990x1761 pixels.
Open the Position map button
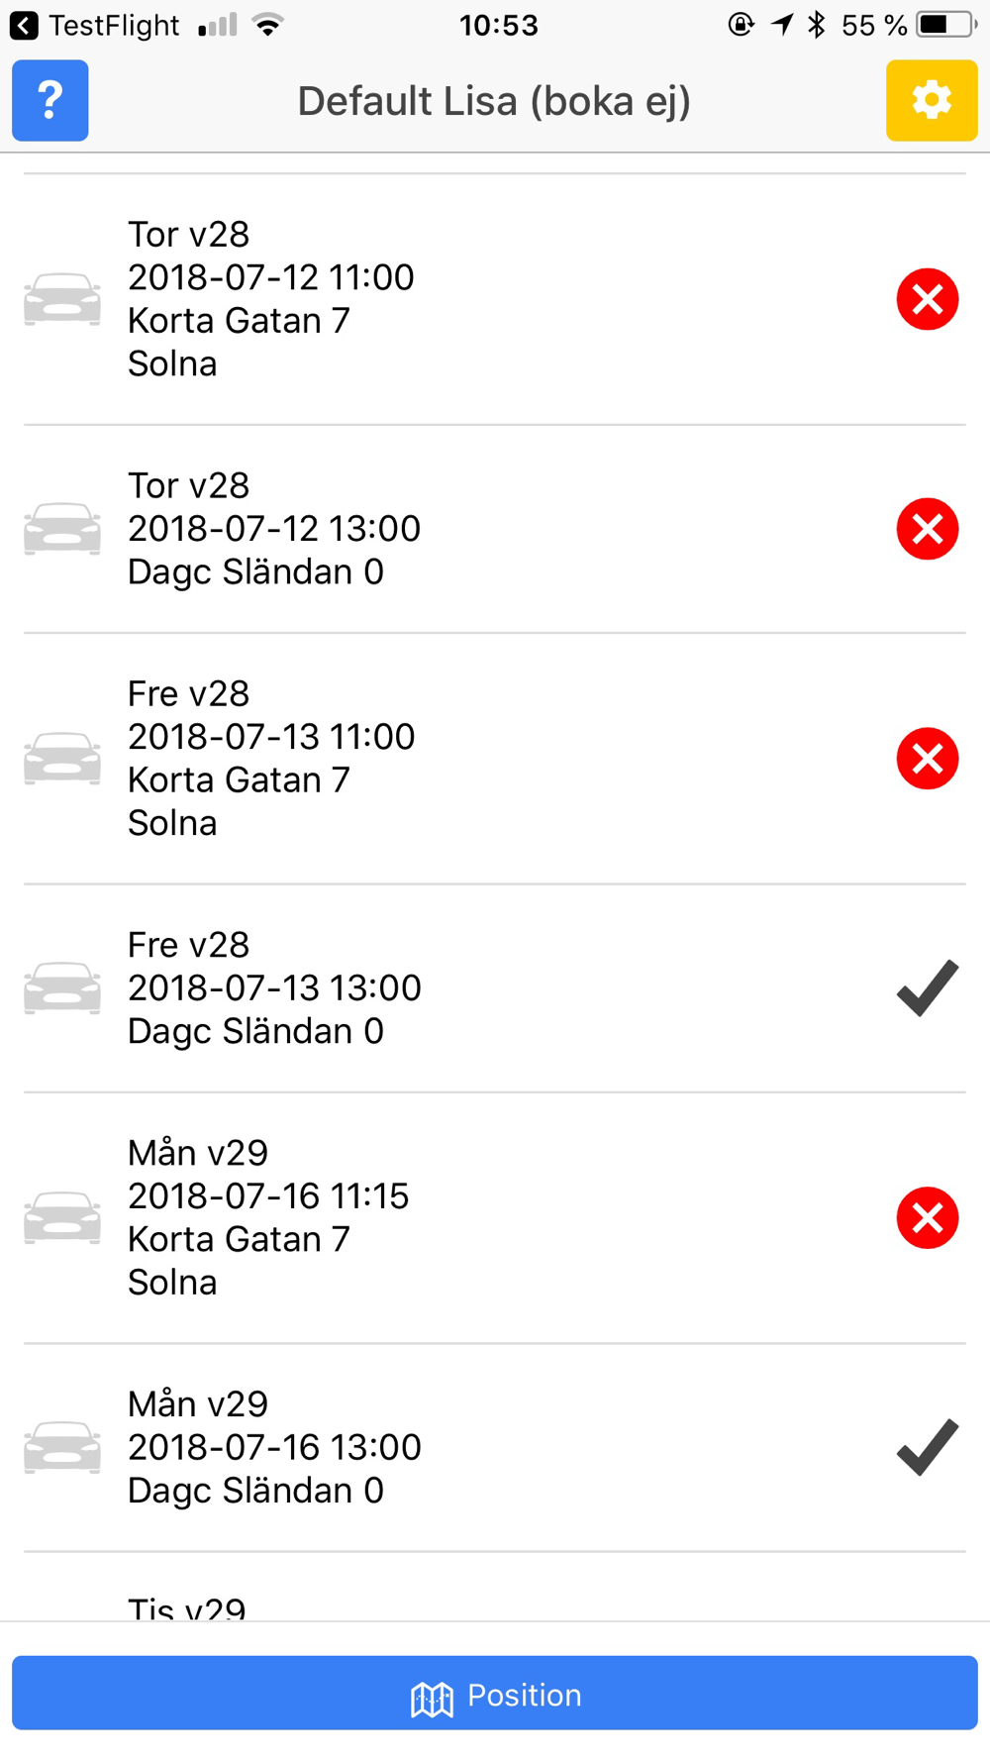[495, 1693]
